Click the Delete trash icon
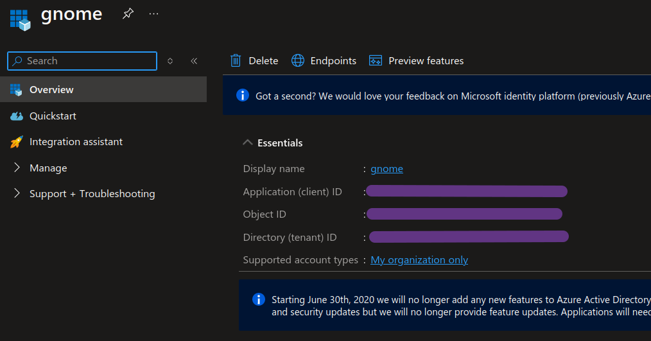The width and height of the screenshot is (651, 341). pyautogui.click(x=236, y=60)
